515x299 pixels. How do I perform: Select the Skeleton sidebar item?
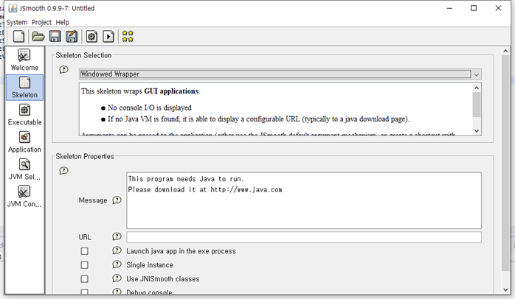point(24,88)
